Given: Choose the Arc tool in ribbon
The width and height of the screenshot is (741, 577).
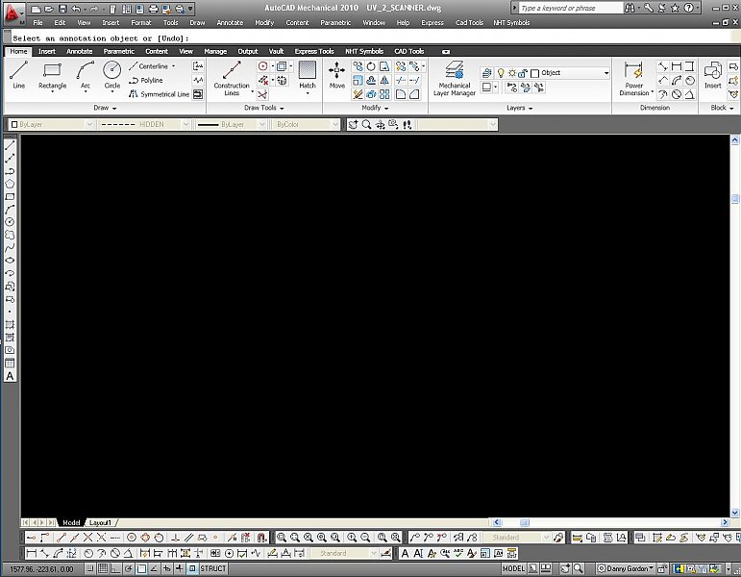Looking at the screenshot, I should pos(86,75).
